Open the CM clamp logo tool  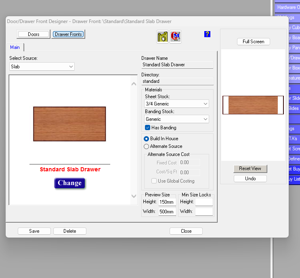click(x=176, y=36)
